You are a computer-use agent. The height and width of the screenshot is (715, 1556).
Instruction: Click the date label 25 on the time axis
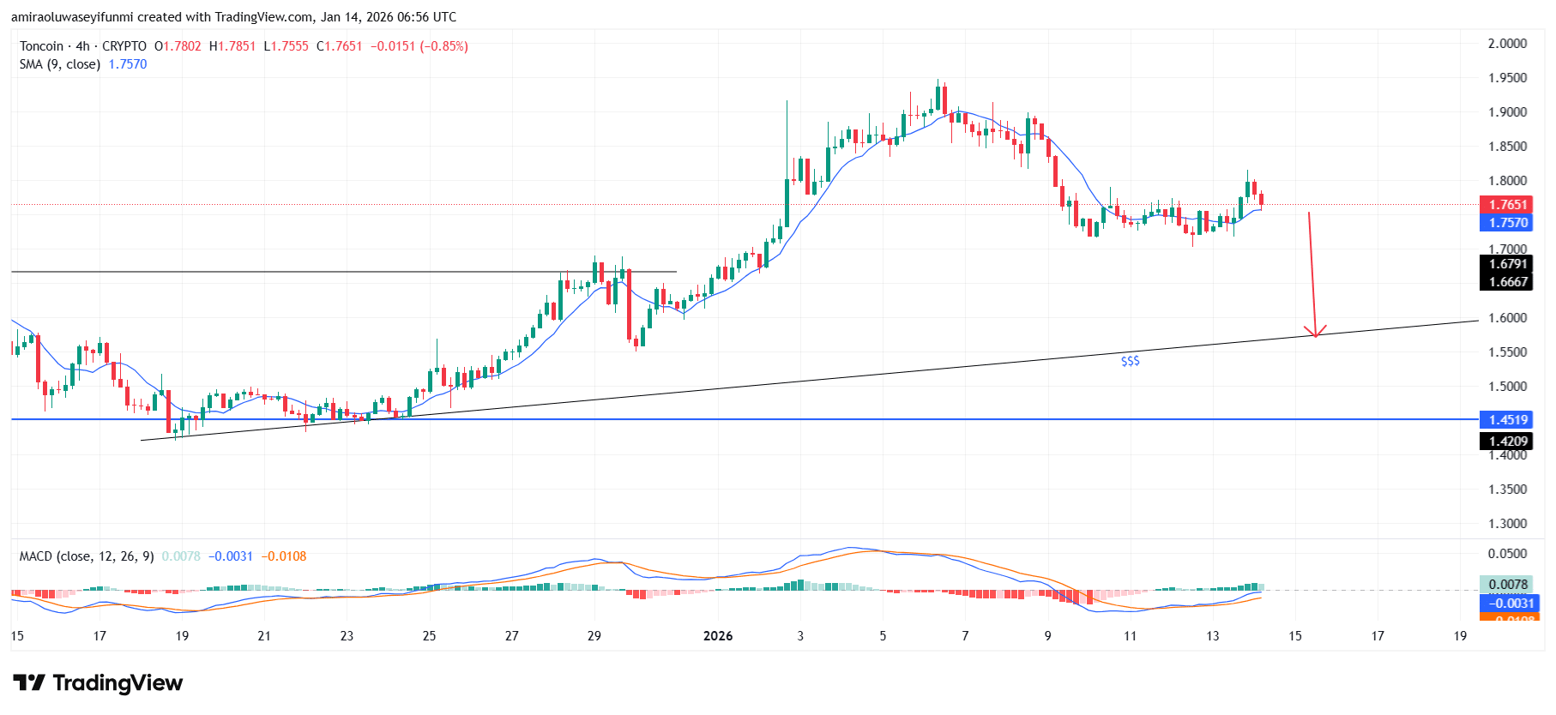tap(429, 636)
